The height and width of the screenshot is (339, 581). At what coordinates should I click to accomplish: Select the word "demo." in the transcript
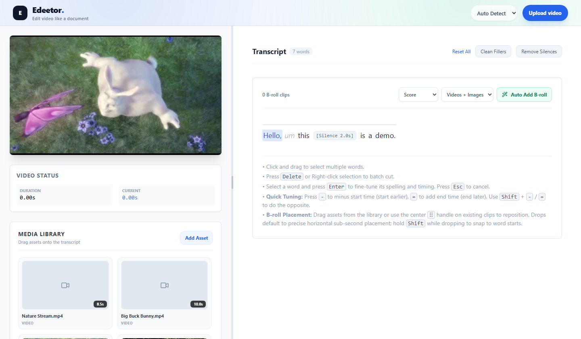click(x=385, y=136)
